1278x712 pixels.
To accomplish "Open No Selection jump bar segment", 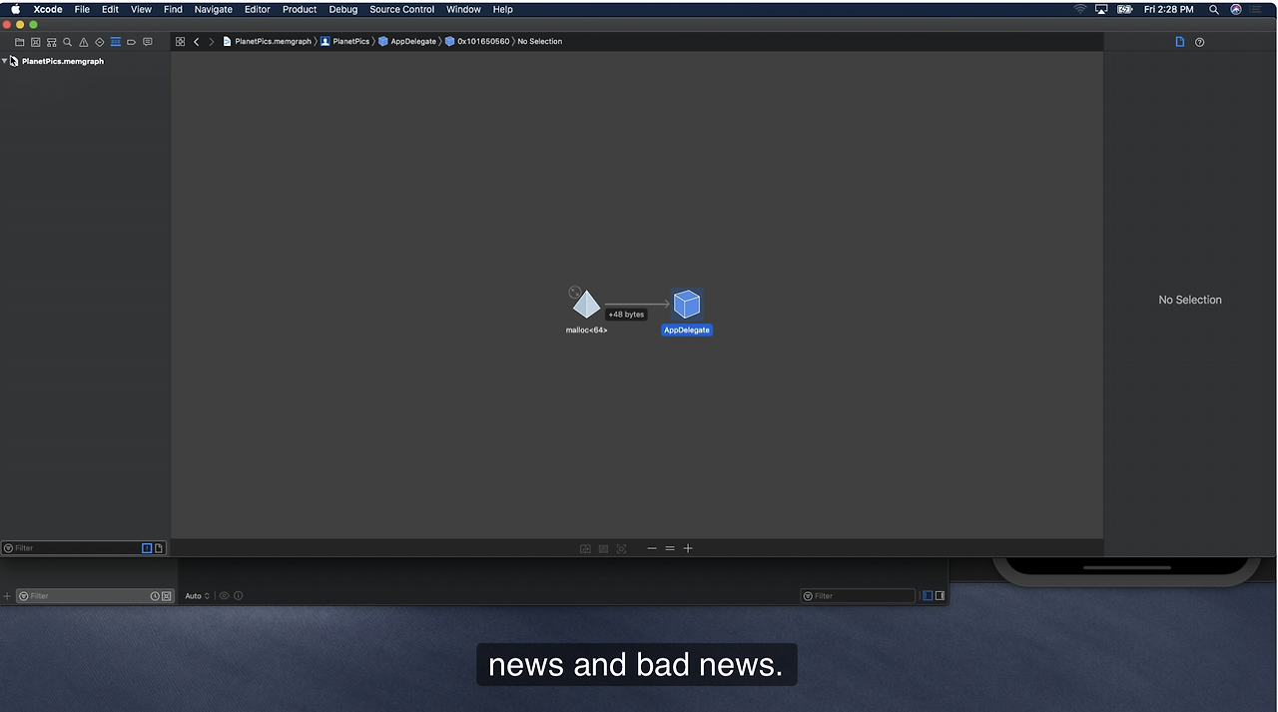I will click(x=539, y=42).
